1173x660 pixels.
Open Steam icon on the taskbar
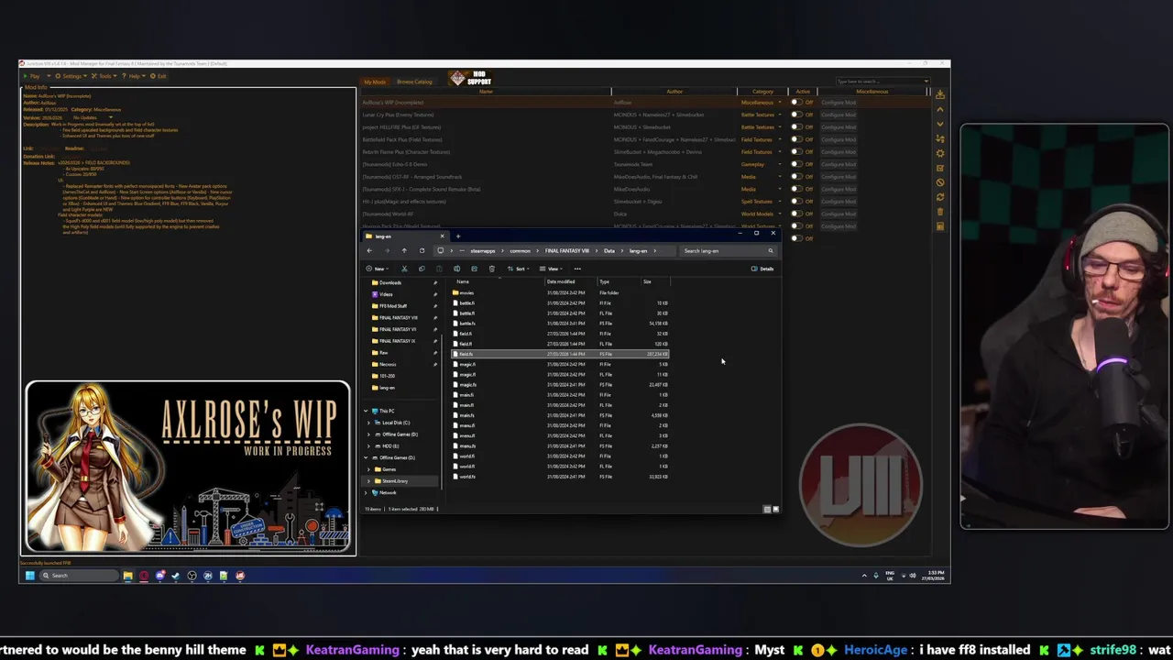[176, 576]
